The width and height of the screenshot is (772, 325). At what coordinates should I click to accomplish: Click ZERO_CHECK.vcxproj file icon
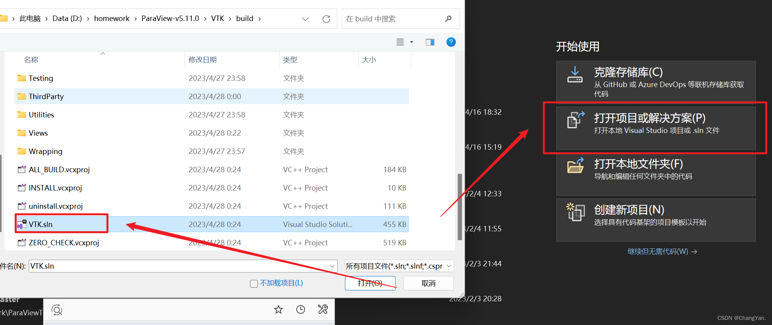coord(22,243)
